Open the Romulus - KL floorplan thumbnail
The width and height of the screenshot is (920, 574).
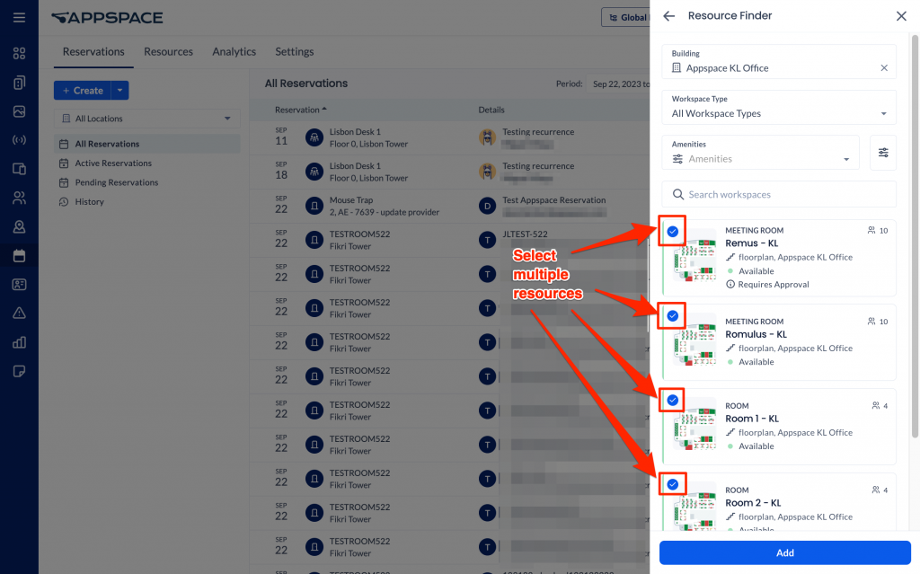[695, 340]
